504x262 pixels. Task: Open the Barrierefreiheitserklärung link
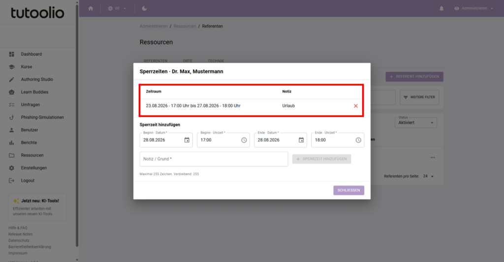click(30, 247)
